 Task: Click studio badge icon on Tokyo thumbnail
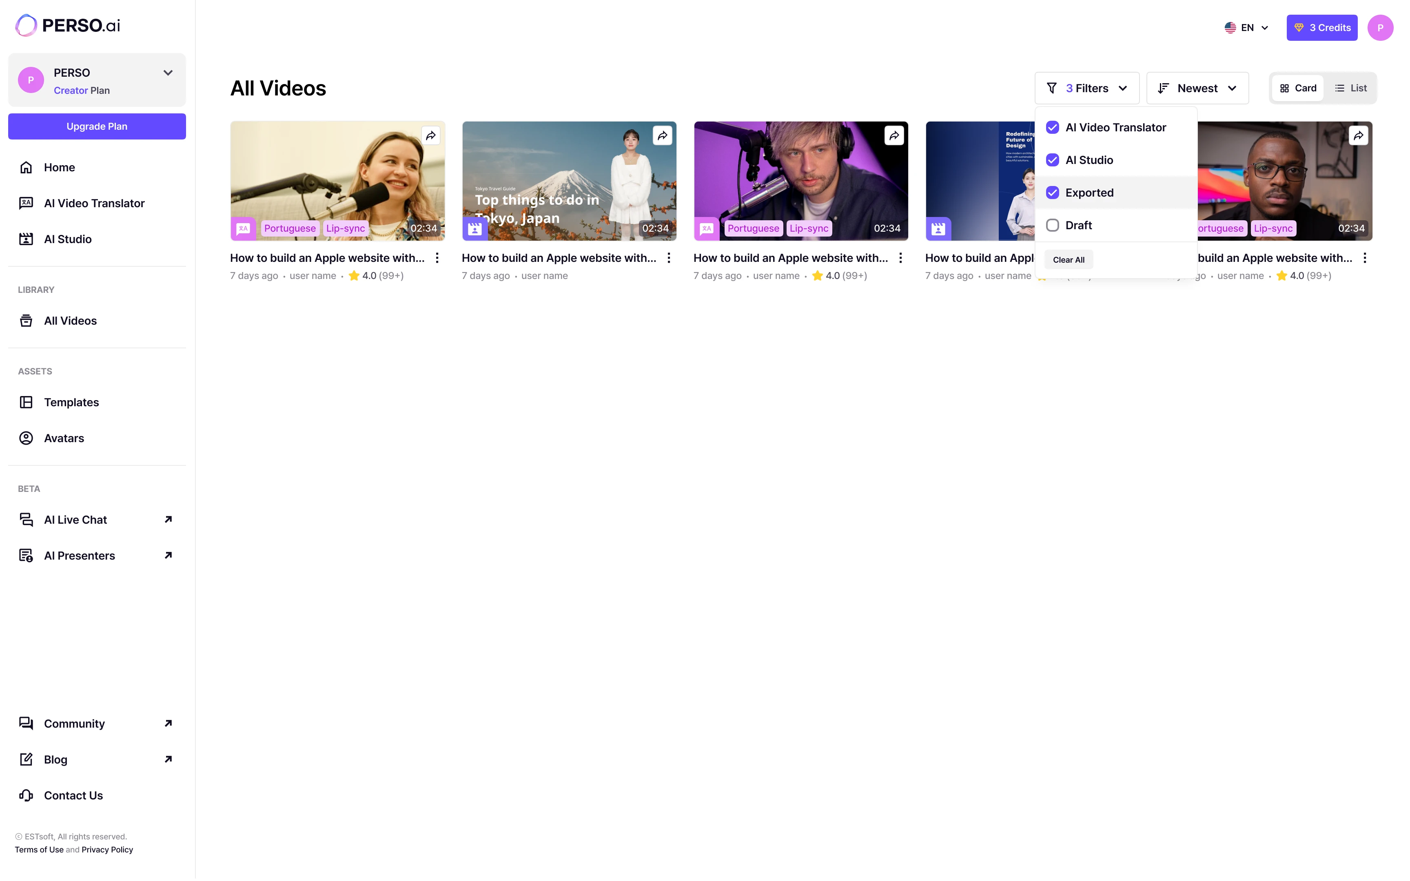[x=475, y=228]
